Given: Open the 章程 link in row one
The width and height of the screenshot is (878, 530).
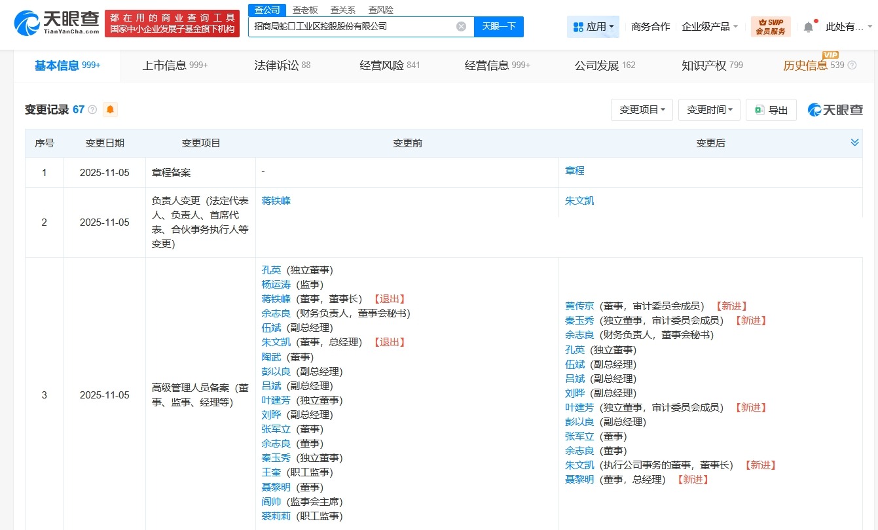Looking at the screenshot, I should click(x=574, y=170).
